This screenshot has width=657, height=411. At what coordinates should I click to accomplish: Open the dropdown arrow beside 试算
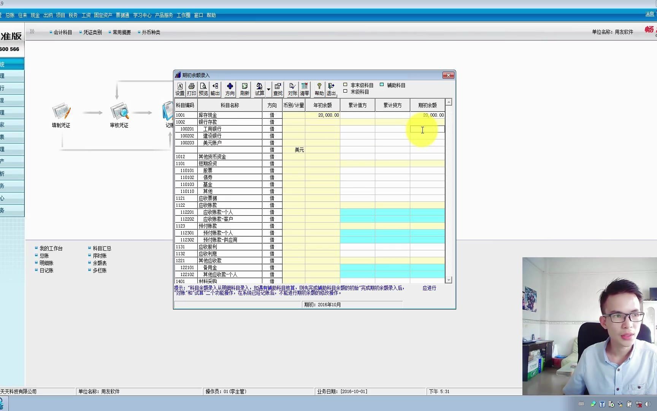point(268,89)
